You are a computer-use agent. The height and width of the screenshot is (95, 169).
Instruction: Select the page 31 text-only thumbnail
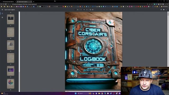tap(11, 32)
